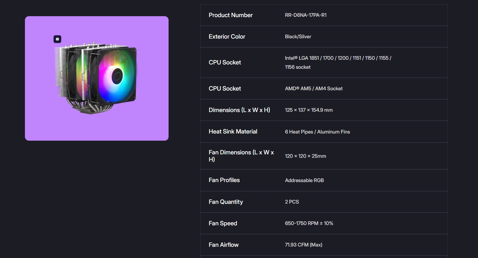The height and width of the screenshot is (258, 478).
Task: Select the Addressable RGB value
Action: point(304,180)
